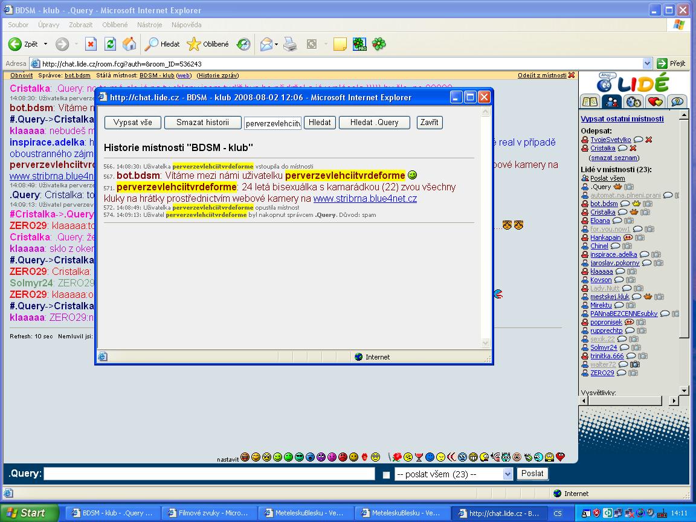The image size is (696, 522).
Task: Click the whisper bubble next to Solmyr24
Action: coord(624,347)
